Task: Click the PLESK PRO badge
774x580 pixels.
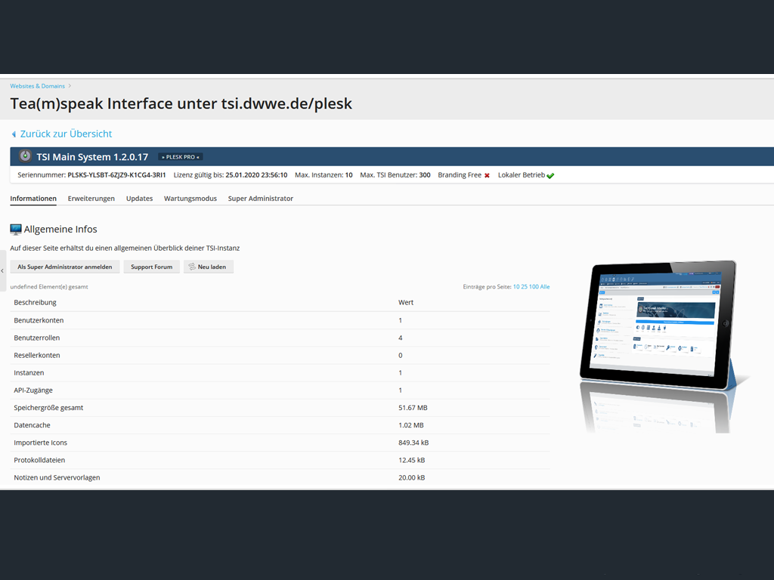Action: [181, 157]
